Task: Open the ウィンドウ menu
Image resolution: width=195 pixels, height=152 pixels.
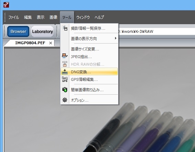Action: 83,17
